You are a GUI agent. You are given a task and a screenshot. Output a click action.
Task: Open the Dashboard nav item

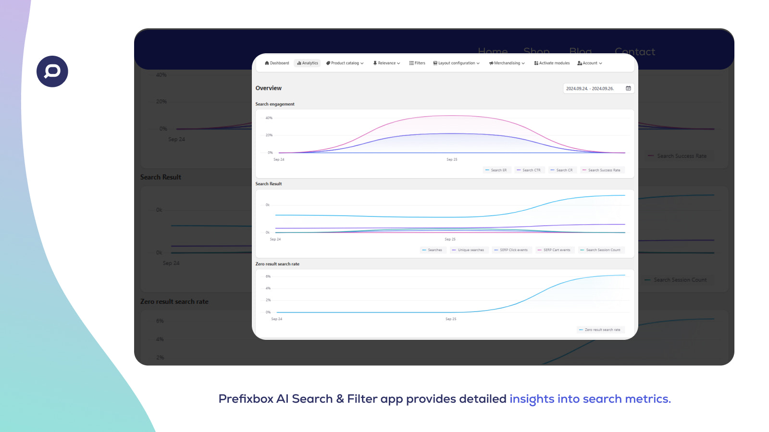[277, 63]
